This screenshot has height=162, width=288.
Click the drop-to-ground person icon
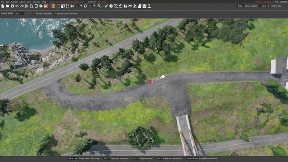[99, 6]
